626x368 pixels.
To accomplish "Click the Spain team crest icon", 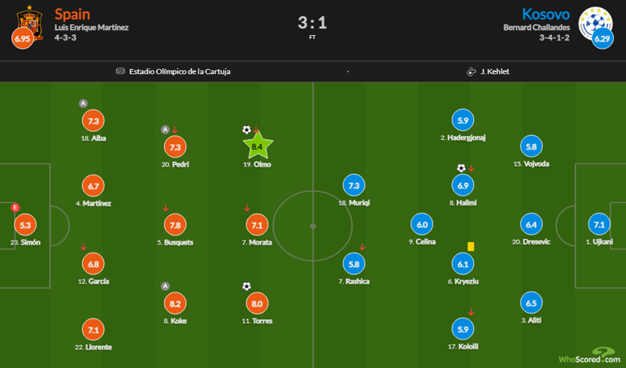I will (x=30, y=22).
